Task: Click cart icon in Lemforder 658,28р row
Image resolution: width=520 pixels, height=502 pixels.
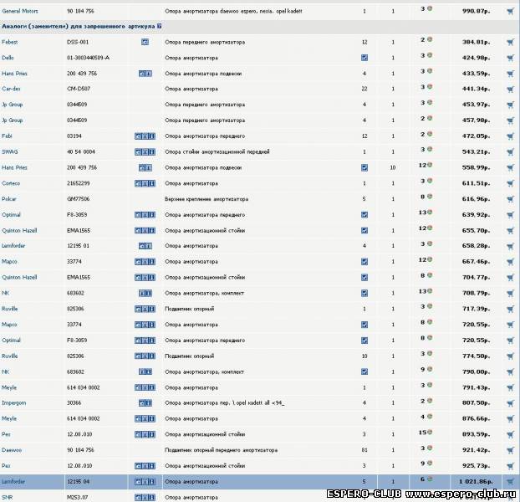Action: pos(510,246)
